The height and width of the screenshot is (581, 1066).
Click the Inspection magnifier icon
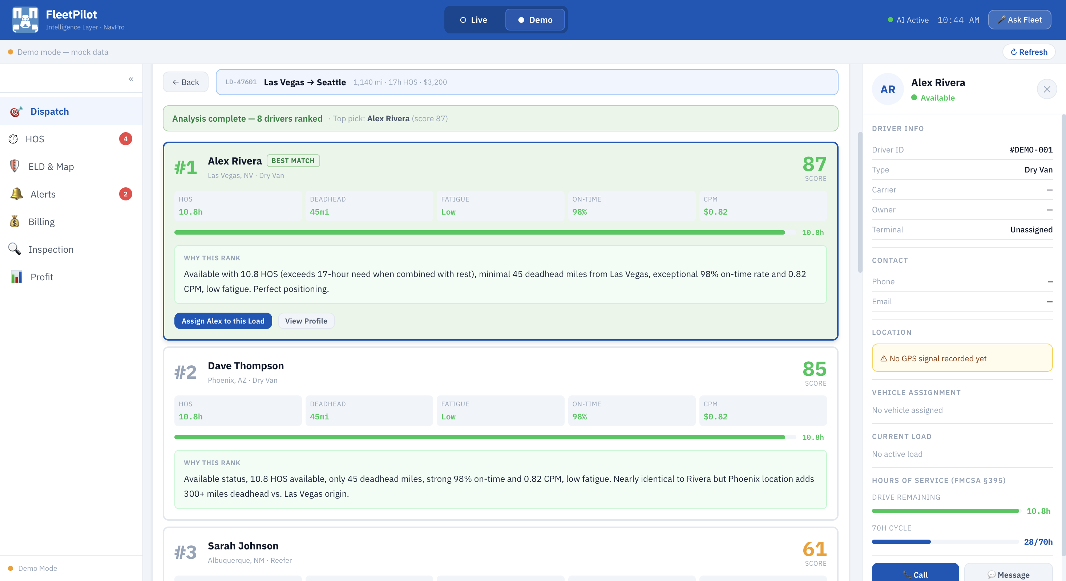[15, 249]
